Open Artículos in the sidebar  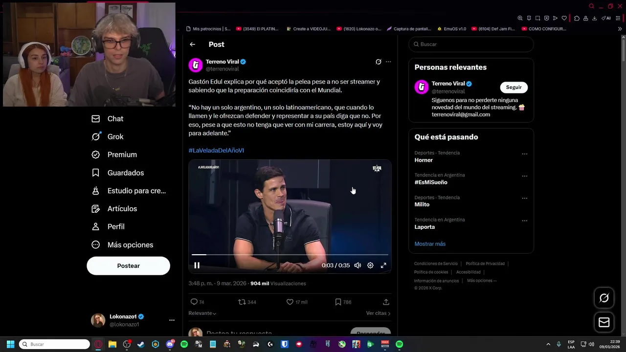[114, 209]
